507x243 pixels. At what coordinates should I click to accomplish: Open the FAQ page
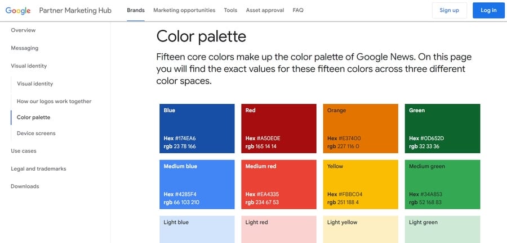pyautogui.click(x=298, y=10)
